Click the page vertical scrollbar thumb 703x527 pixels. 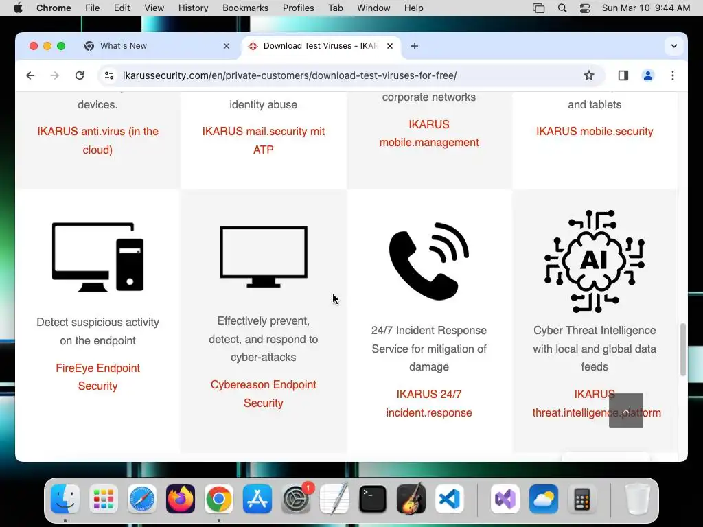click(683, 349)
